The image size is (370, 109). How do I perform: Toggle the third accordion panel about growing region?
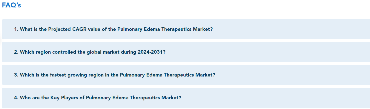coord(186,75)
